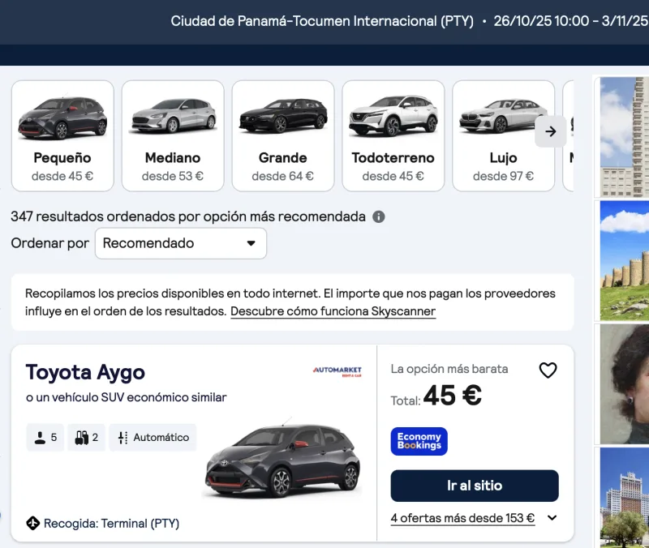649x548 pixels.
Task: Click the Toyota Aygo car image
Action: coord(283,458)
